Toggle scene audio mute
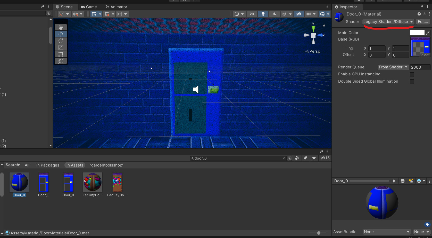Viewport: 432px width, 238px height. tap(275, 14)
